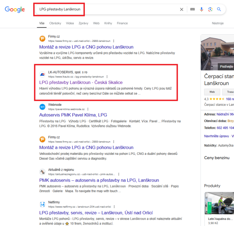Open the Web tab
This screenshot has height=226, width=234.
pyautogui.click(x=96, y=23)
